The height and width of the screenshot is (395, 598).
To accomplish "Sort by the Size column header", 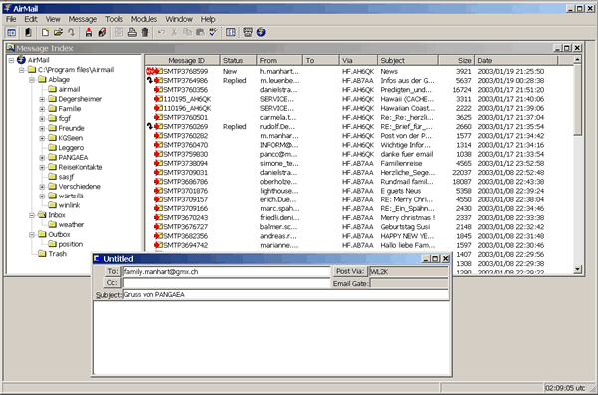I will [456, 60].
